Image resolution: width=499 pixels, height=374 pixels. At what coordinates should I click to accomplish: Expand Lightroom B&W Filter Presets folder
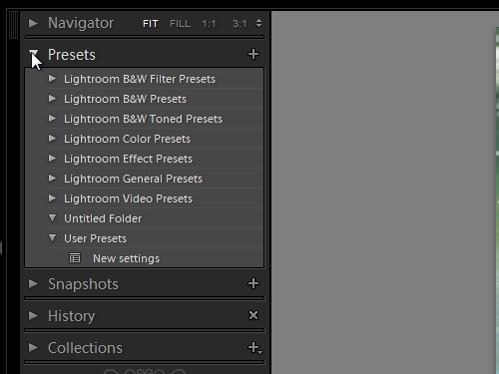click(52, 79)
